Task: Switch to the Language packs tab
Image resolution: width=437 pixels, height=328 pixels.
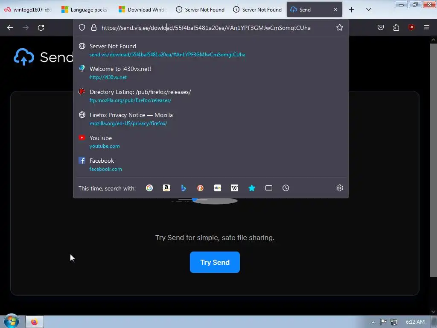Action: click(85, 9)
